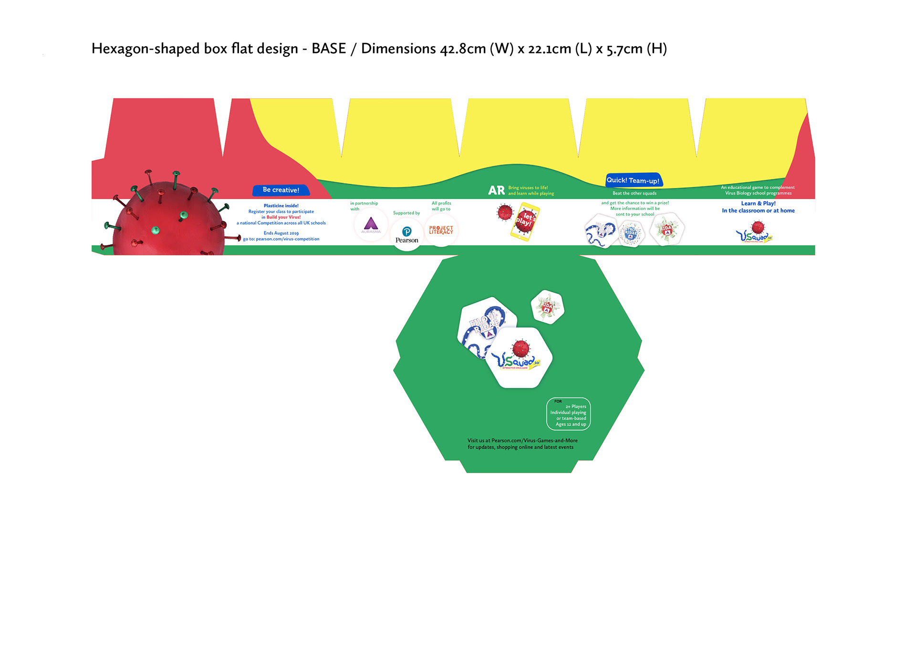This screenshot has width=916, height=648.
Task: Click the Aurasma logo circle
Action: 371,225
